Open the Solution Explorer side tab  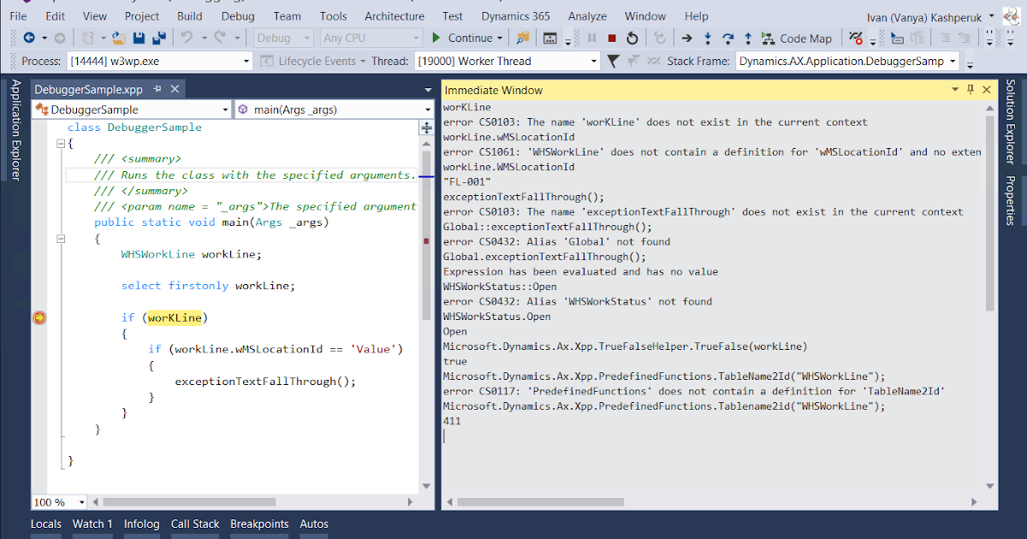(1010, 121)
